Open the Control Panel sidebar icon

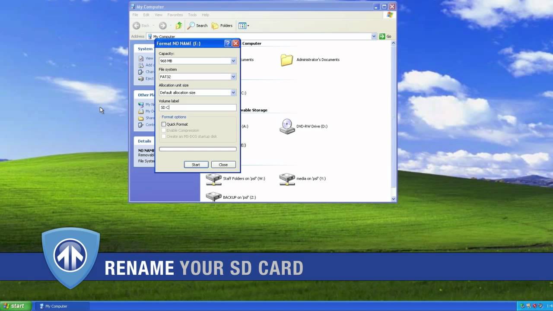pyautogui.click(x=141, y=125)
